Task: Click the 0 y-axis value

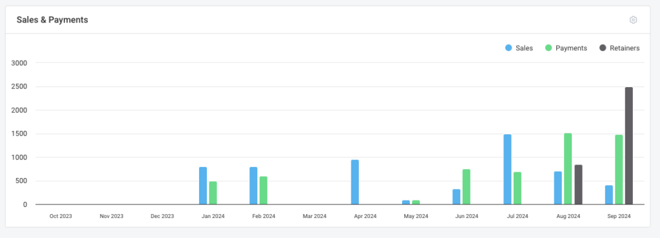Action: [x=25, y=204]
